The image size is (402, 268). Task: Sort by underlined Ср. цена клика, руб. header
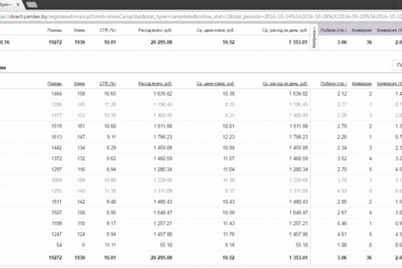pyautogui.click(x=216, y=84)
